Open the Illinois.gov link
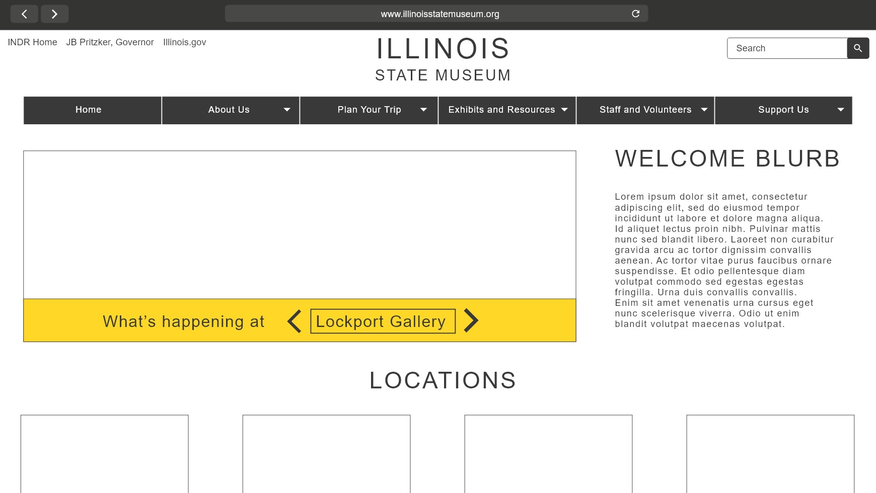Image resolution: width=876 pixels, height=493 pixels. coord(184,42)
